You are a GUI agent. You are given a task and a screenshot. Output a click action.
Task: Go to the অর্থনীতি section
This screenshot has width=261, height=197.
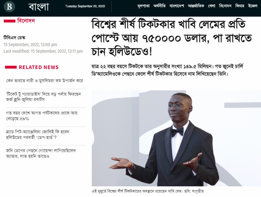point(159,6)
